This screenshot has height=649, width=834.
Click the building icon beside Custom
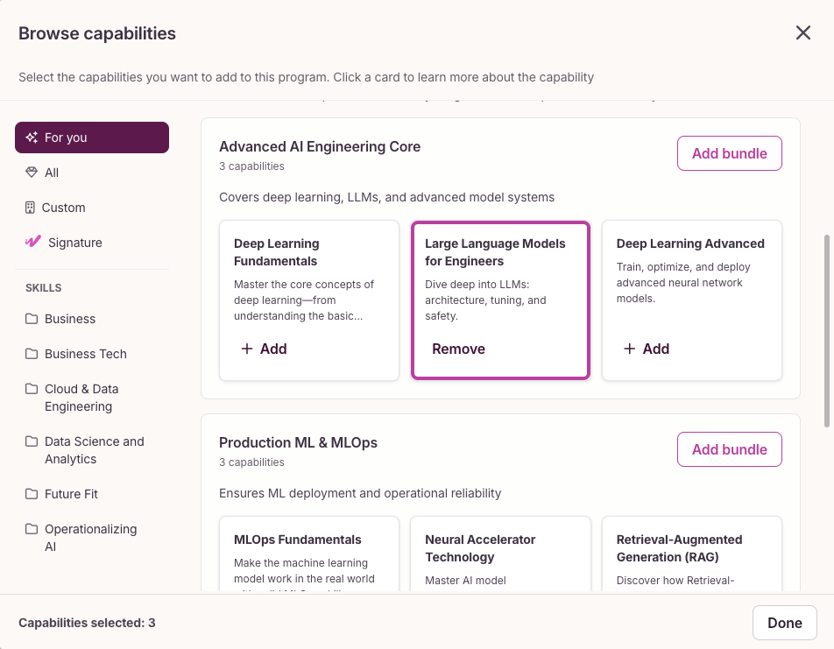[x=30, y=208]
